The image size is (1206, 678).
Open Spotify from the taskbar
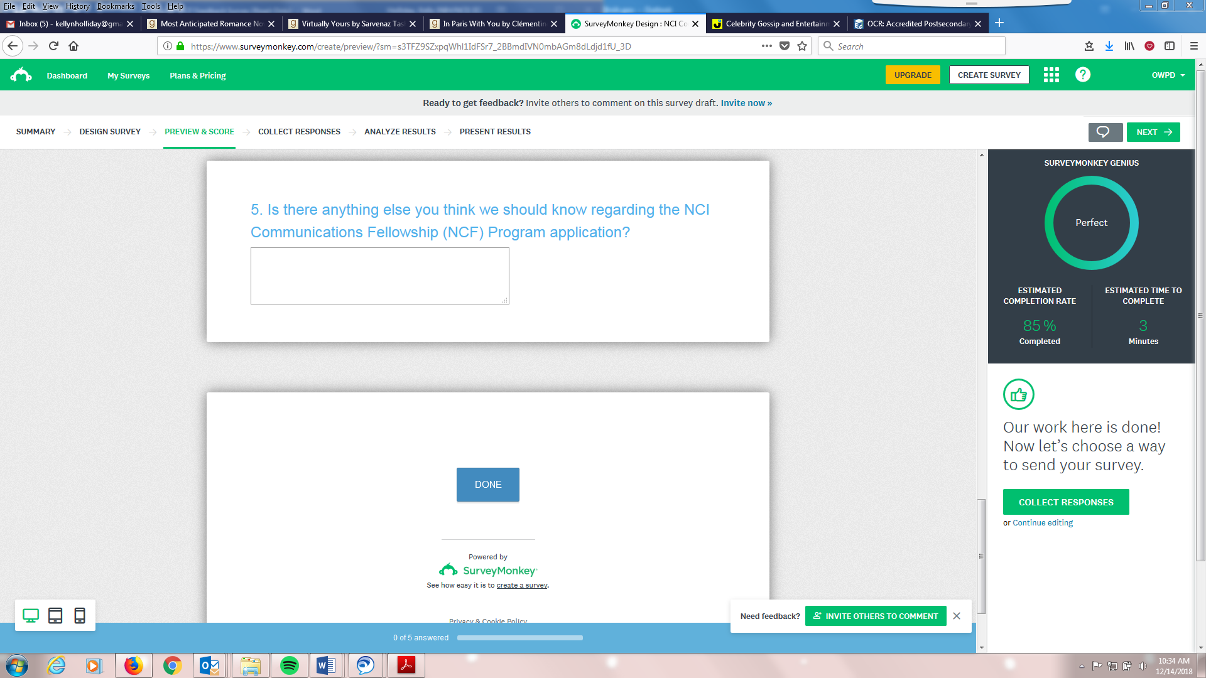point(289,665)
